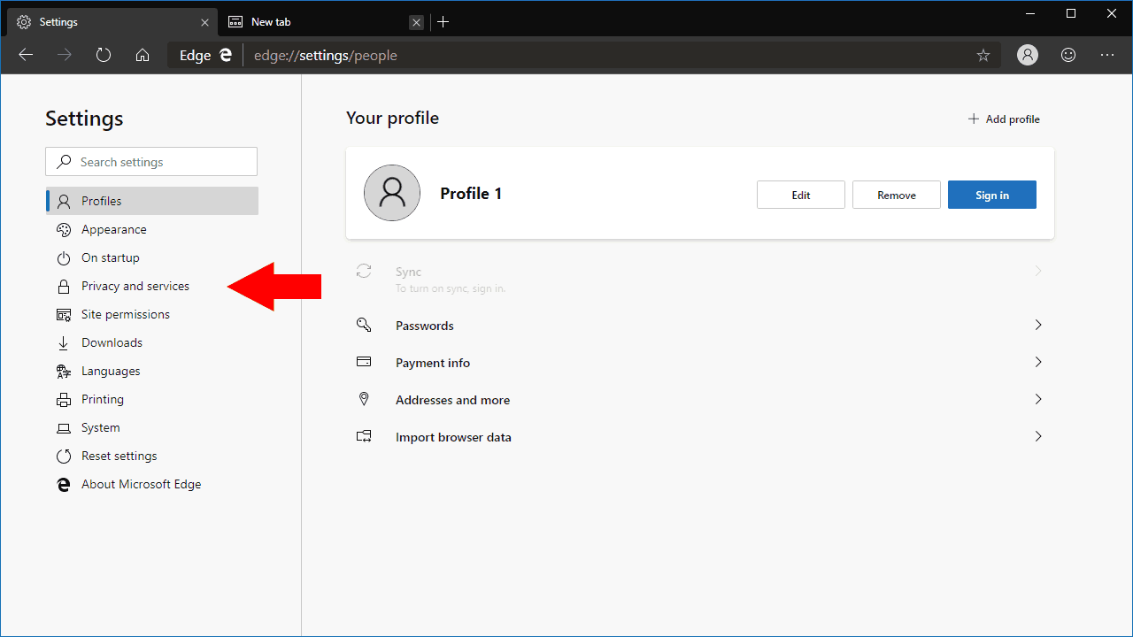Open Privacy and services settings
1133x637 pixels.
(135, 286)
